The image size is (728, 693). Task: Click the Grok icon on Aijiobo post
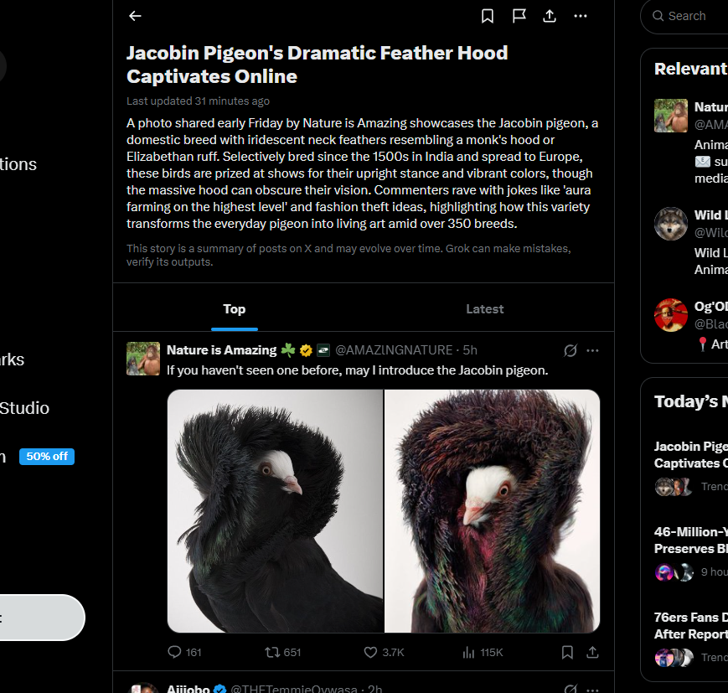571,689
